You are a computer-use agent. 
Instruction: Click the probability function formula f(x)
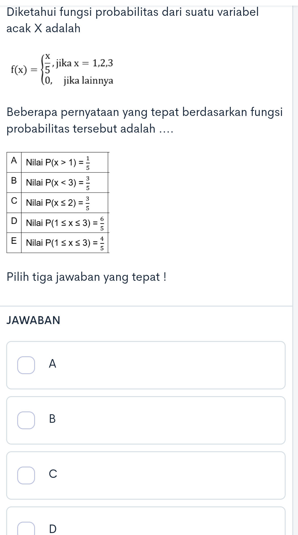pyautogui.click(x=62, y=69)
